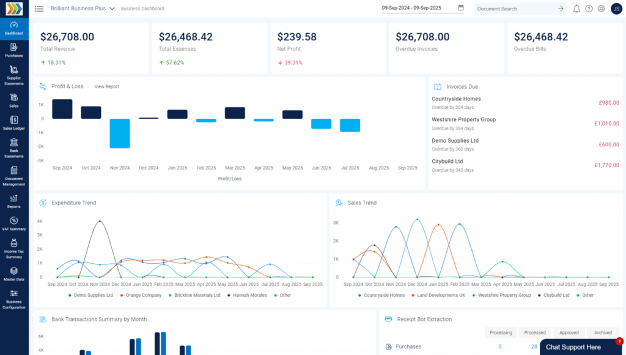Open Master Data from sidebar
Viewport: 626px width, 355px height.
(14, 274)
